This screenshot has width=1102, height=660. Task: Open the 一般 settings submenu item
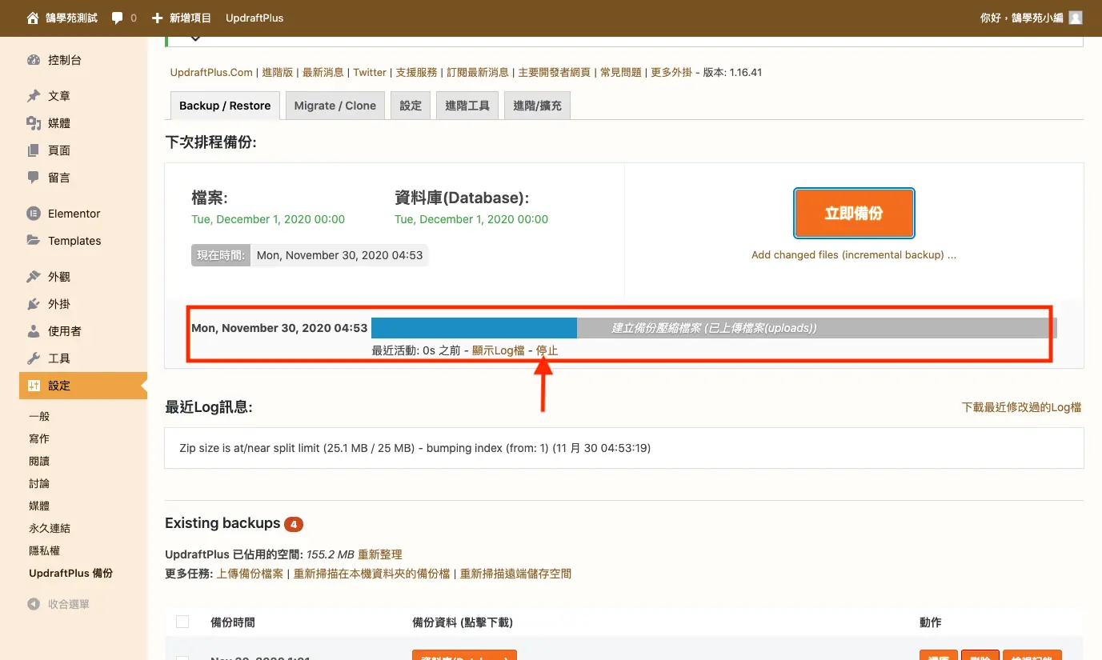[x=39, y=416]
